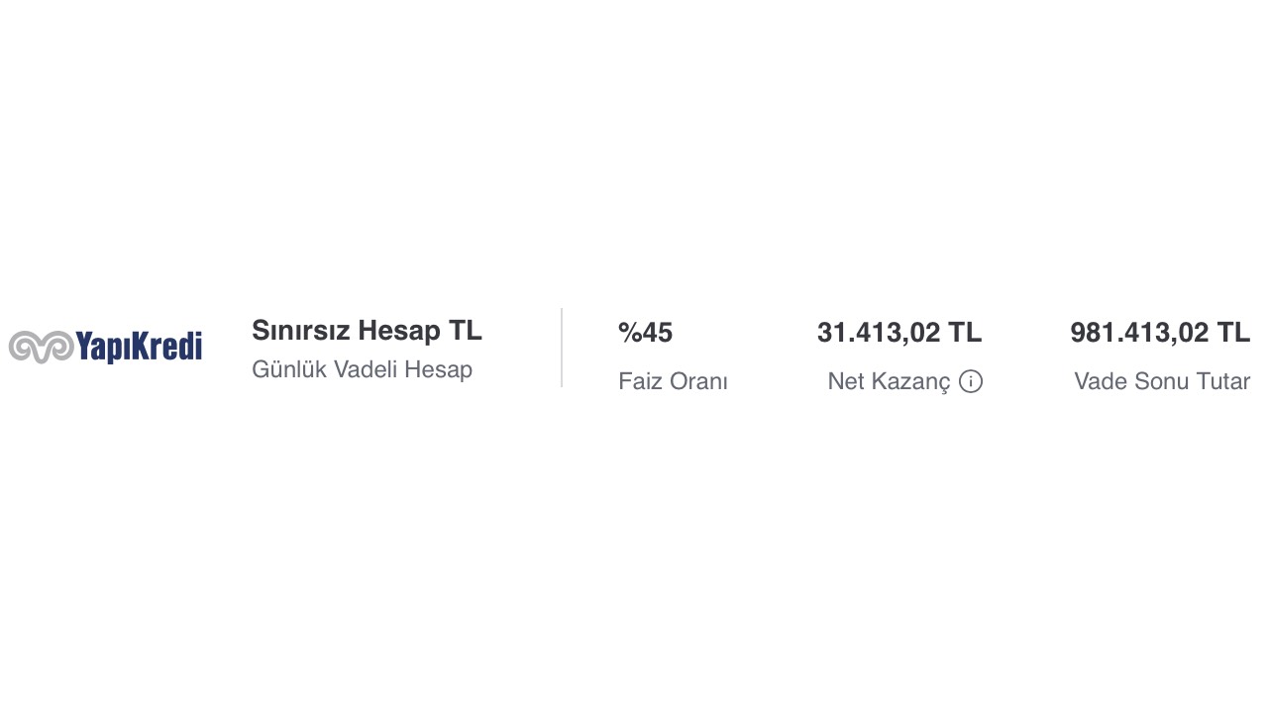Click the word Günlük in the subtitle
Viewport: 1268px width, 713px height.
288,369
